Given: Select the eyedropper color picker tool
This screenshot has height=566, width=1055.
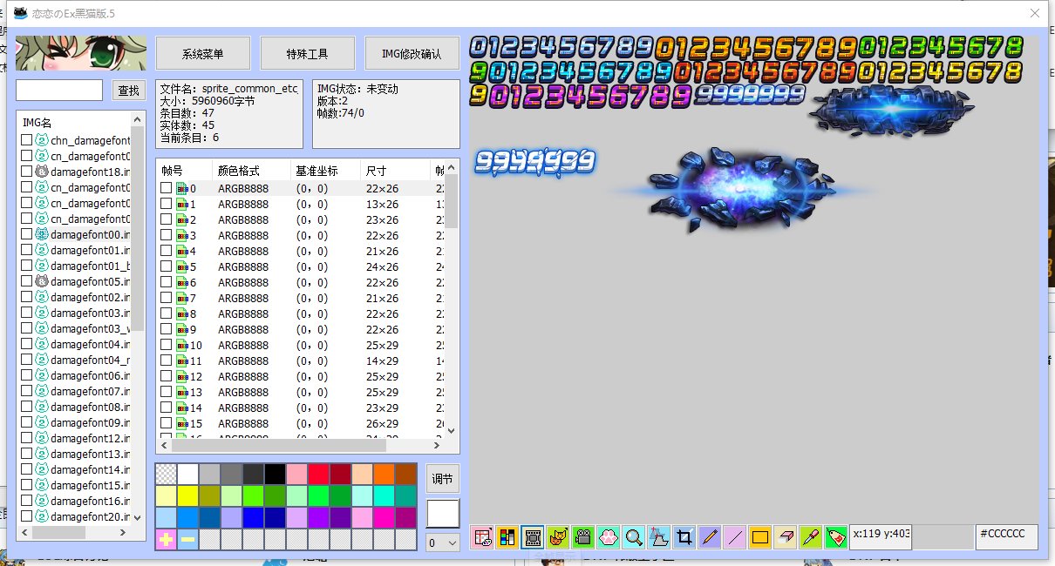Looking at the screenshot, I should click(x=811, y=537).
